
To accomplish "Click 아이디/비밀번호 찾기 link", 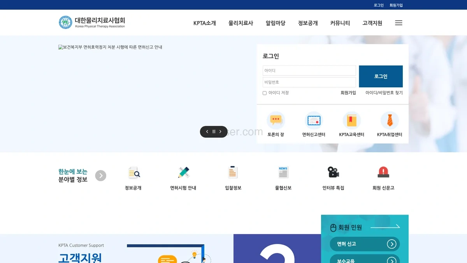I will [x=384, y=93].
